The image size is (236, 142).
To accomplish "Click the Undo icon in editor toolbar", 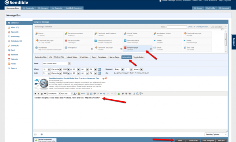I will click(x=104, y=94).
